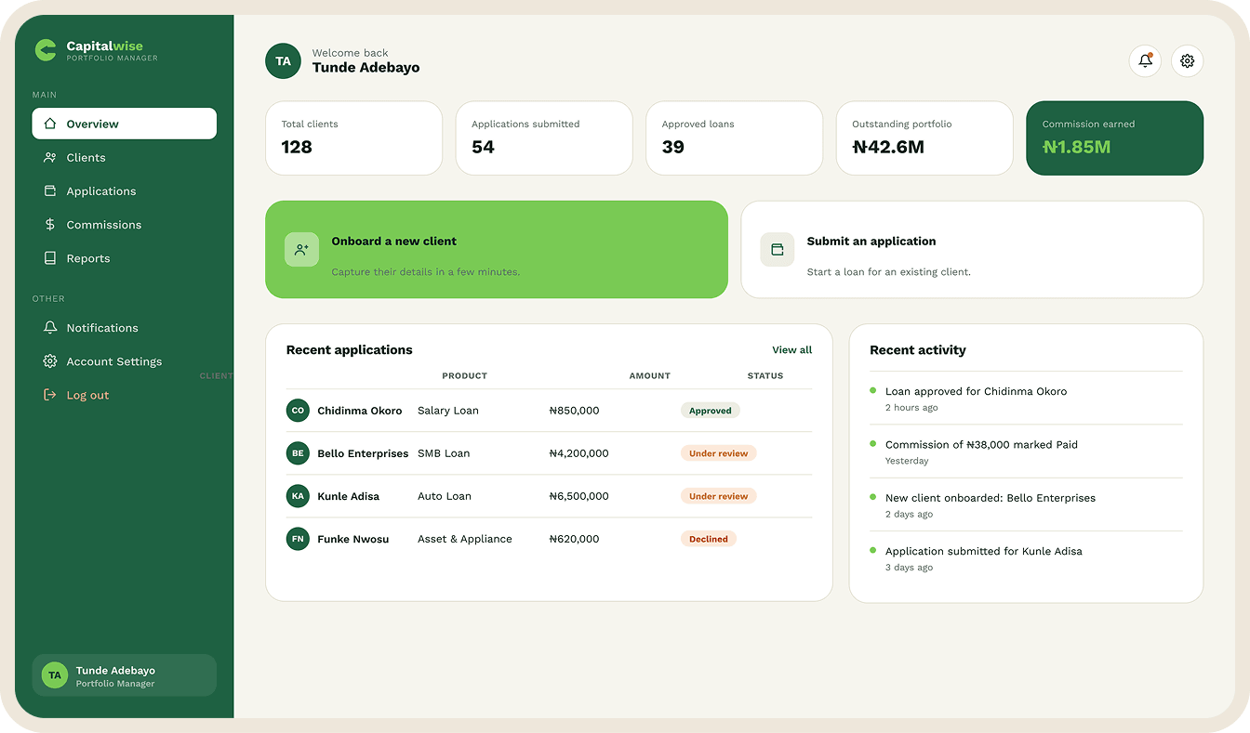
Task: Select the Approved loans card
Action: click(x=734, y=137)
